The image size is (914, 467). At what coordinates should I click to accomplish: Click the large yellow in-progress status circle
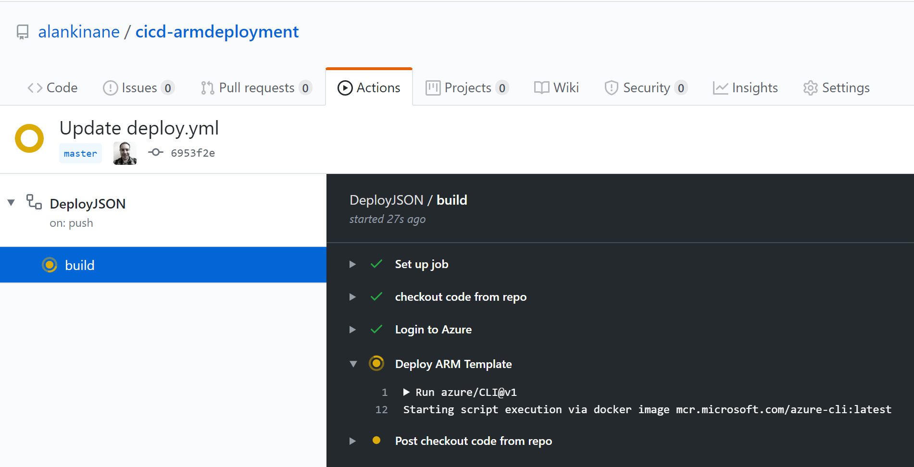(29, 138)
